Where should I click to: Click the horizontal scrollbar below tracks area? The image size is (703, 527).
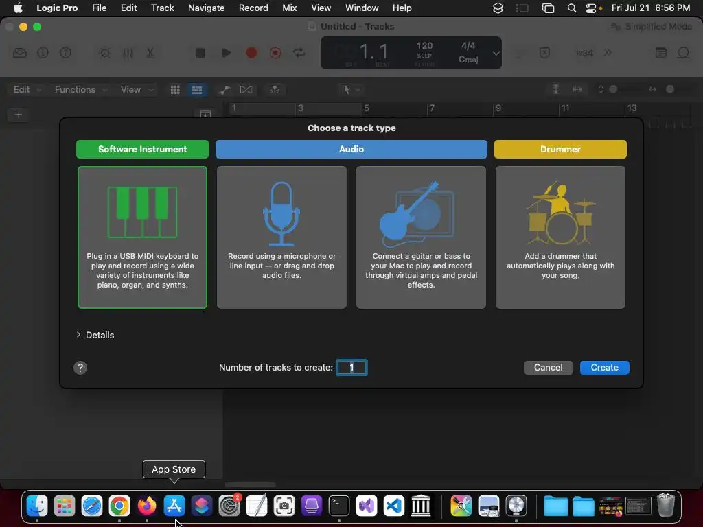pos(250,484)
